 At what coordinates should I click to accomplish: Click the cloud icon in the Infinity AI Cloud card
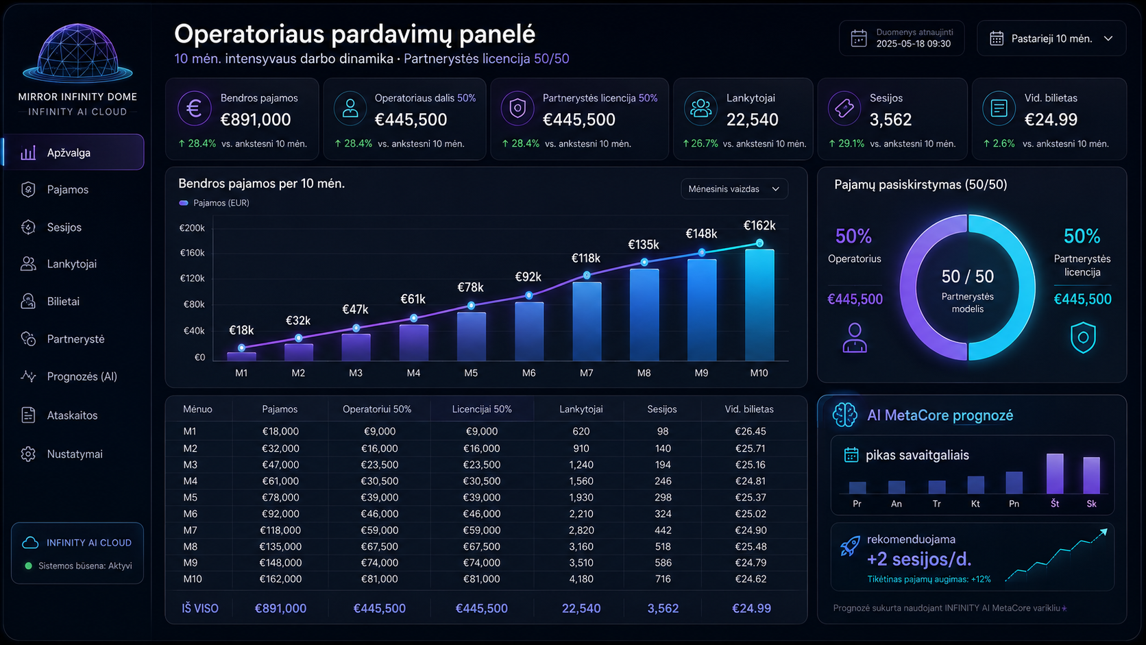tap(30, 543)
